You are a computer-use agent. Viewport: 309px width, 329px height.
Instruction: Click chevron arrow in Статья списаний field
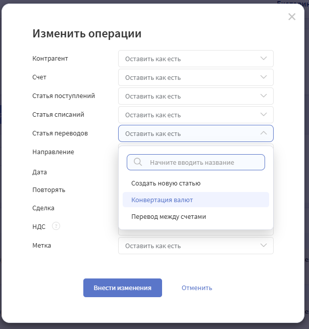coord(264,115)
